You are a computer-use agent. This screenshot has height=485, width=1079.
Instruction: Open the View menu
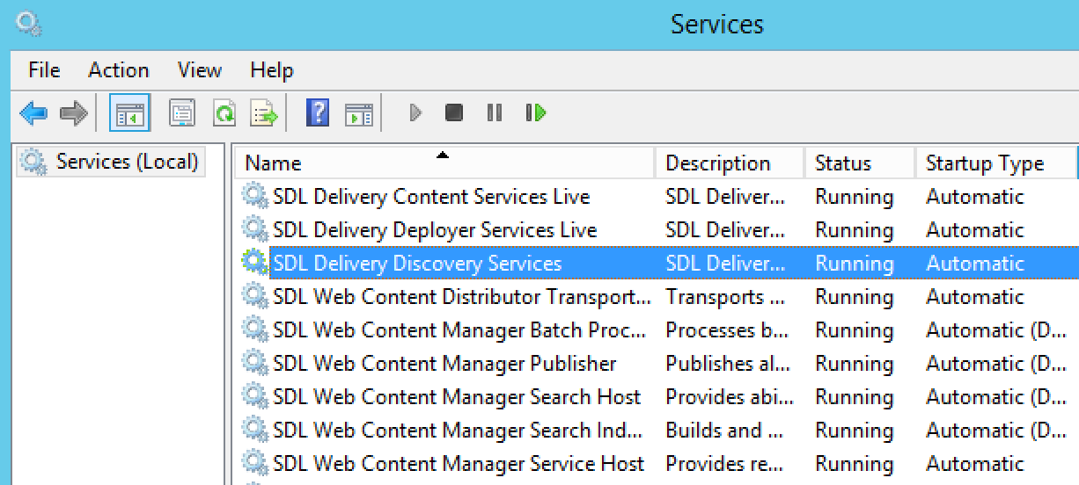tap(199, 70)
